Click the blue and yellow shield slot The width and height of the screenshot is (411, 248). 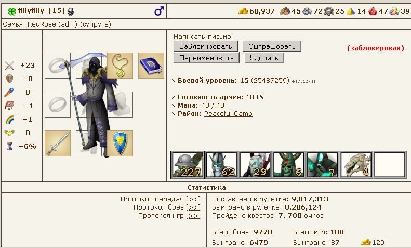point(120,143)
